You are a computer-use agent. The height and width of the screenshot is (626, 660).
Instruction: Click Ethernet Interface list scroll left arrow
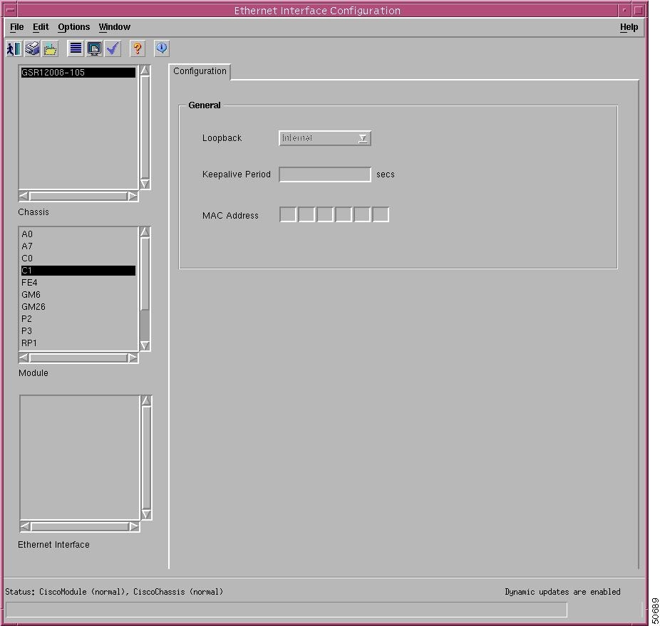click(x=25, y=526)
